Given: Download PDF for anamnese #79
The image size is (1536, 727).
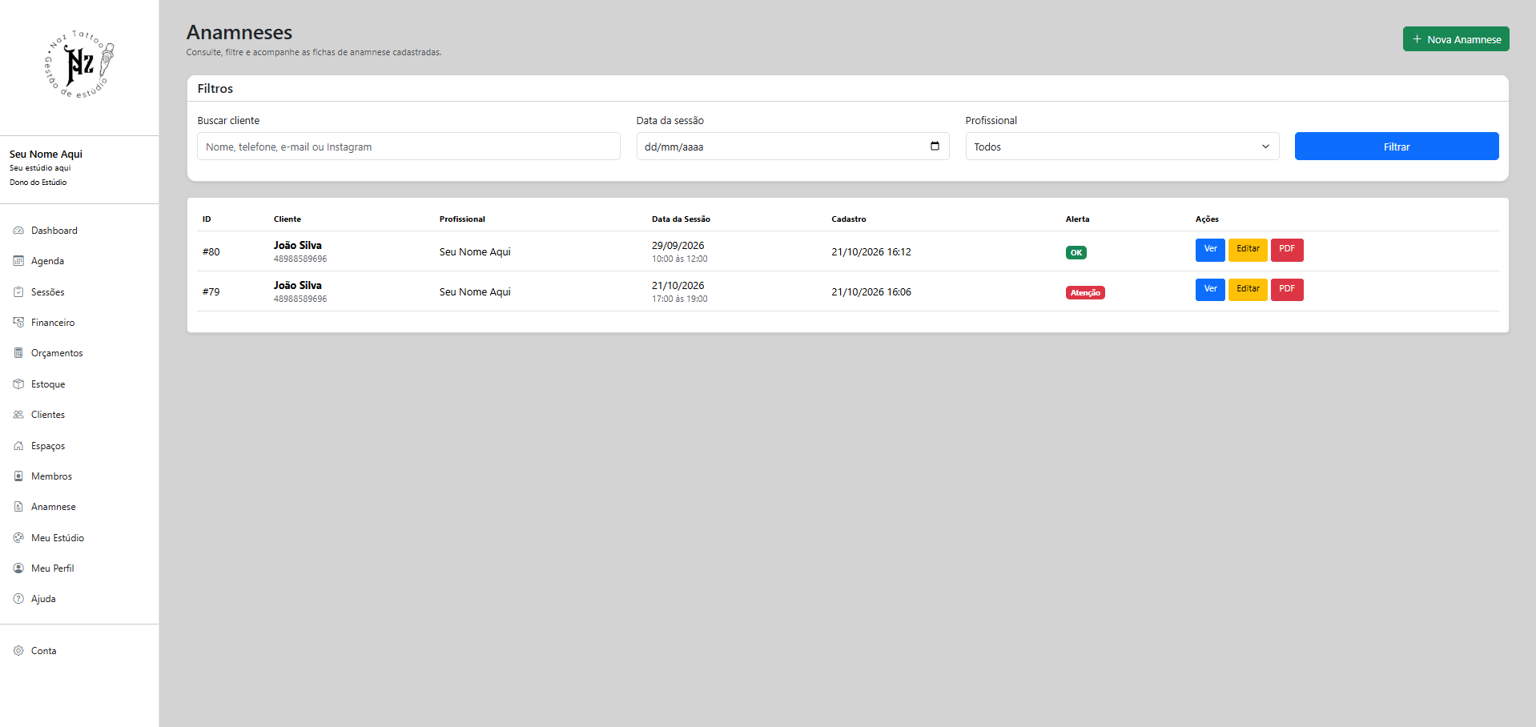Looking at the screenshot, I should 1287,290.
